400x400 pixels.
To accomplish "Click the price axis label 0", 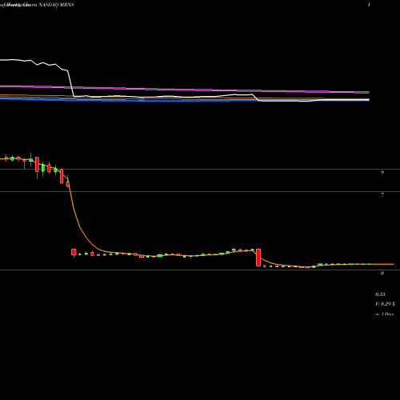I will point(382,274).
